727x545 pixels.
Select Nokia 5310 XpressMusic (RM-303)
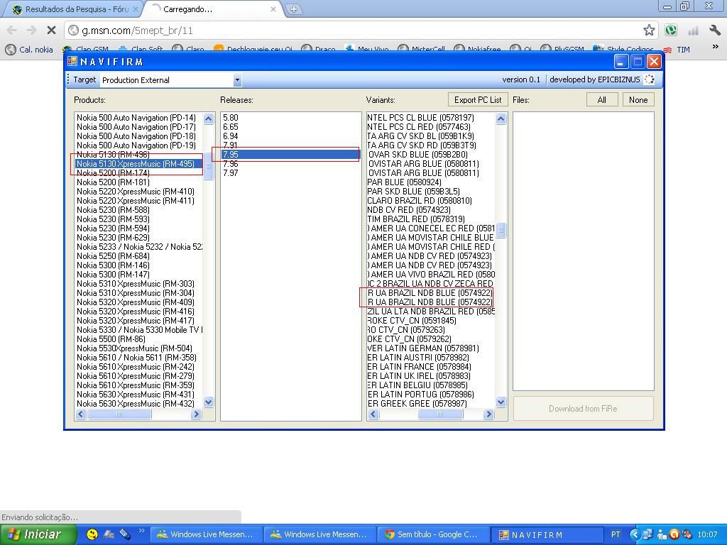click(138, 284)
